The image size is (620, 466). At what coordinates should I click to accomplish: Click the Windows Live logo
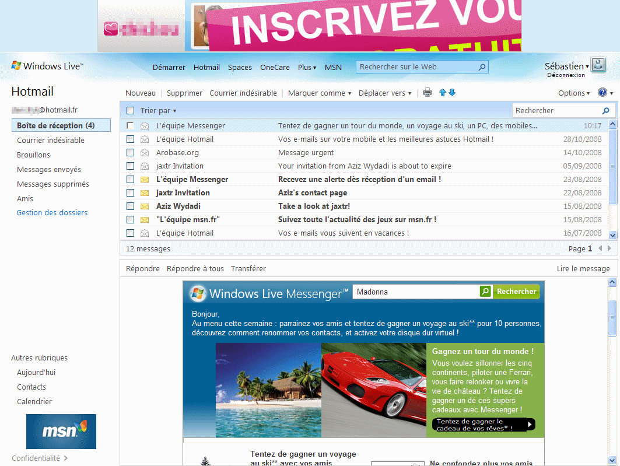[x=47, y=66]
